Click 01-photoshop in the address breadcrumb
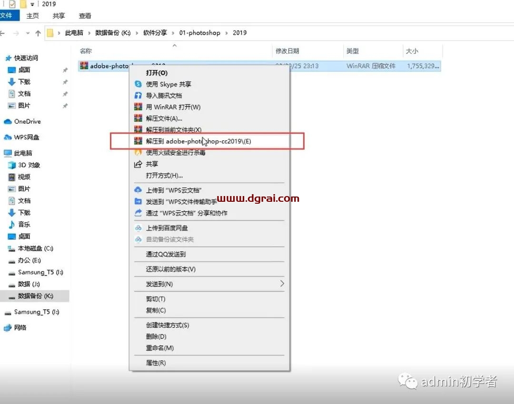 199,33
